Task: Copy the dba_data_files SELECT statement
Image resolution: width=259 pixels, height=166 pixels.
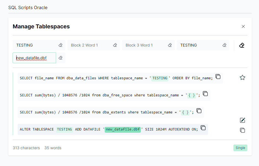Action: pyautogui.click(x=218, y=77)
